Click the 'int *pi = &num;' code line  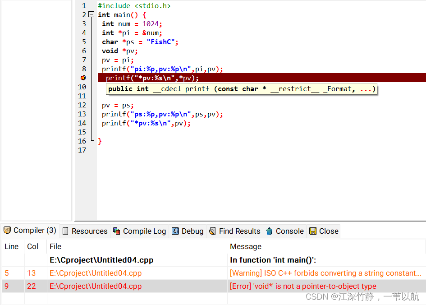[x=132, y=33]
